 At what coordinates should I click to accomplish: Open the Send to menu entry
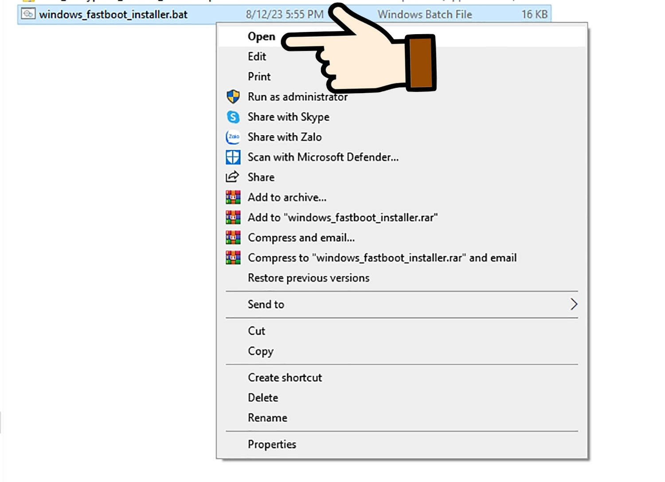tap(402, 304)
